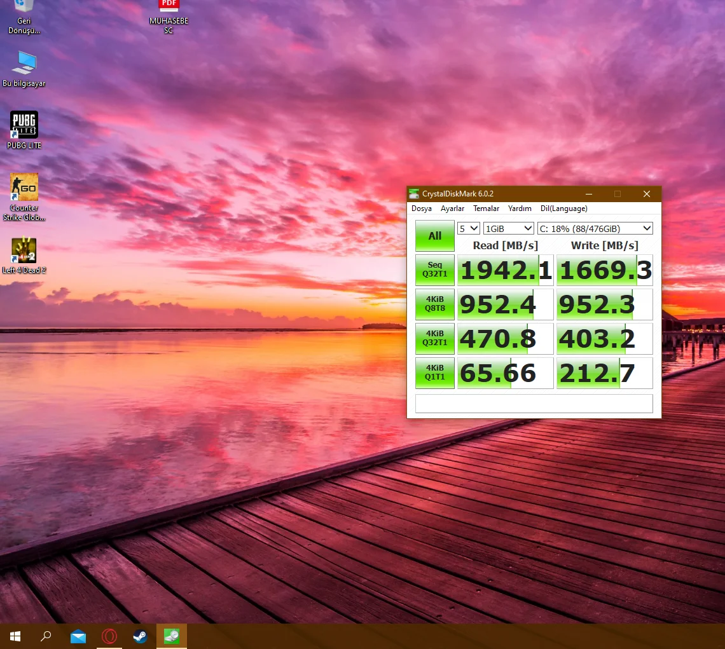Expand the C: drive selection dropdown
725x649 pixels.
(x=595, y=228)
